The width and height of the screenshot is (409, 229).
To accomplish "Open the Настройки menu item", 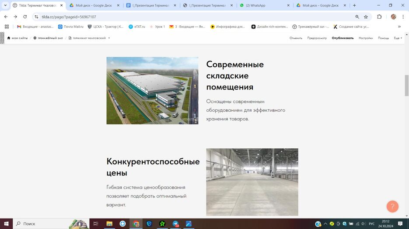I will [366, 38].
